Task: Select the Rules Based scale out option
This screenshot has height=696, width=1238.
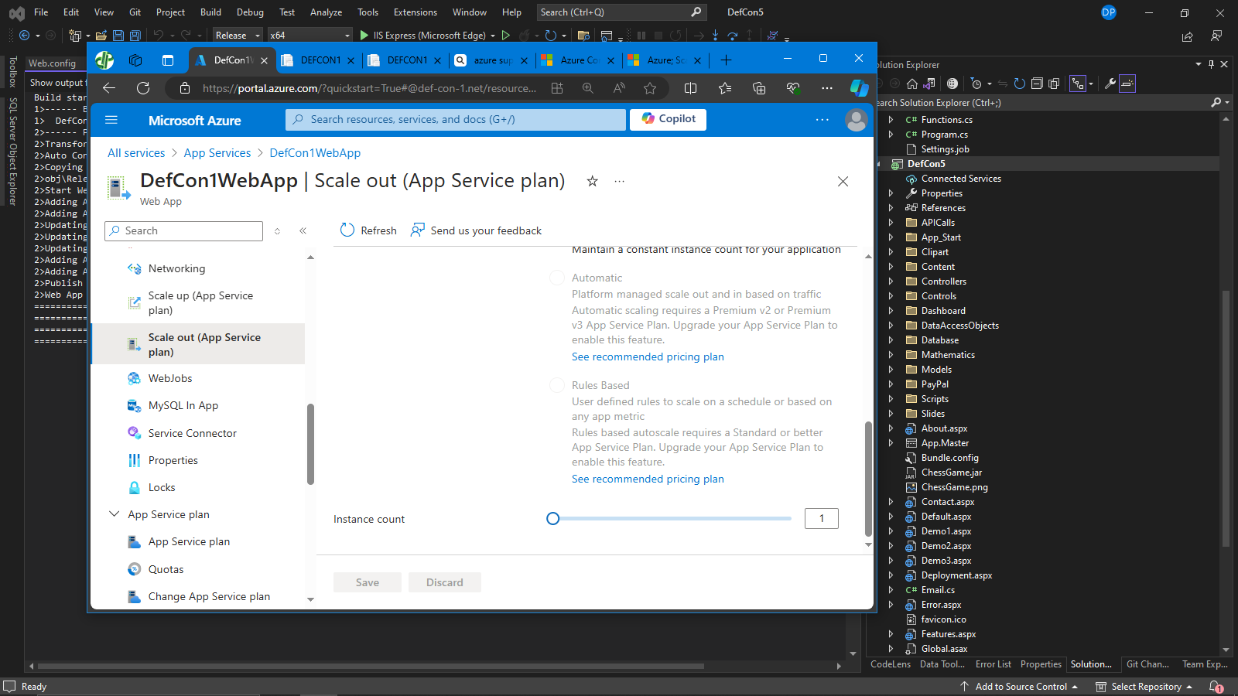Action: [x=556, y=385]
